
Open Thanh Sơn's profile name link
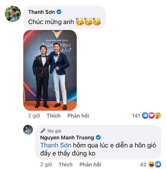(x=41, y=12)
